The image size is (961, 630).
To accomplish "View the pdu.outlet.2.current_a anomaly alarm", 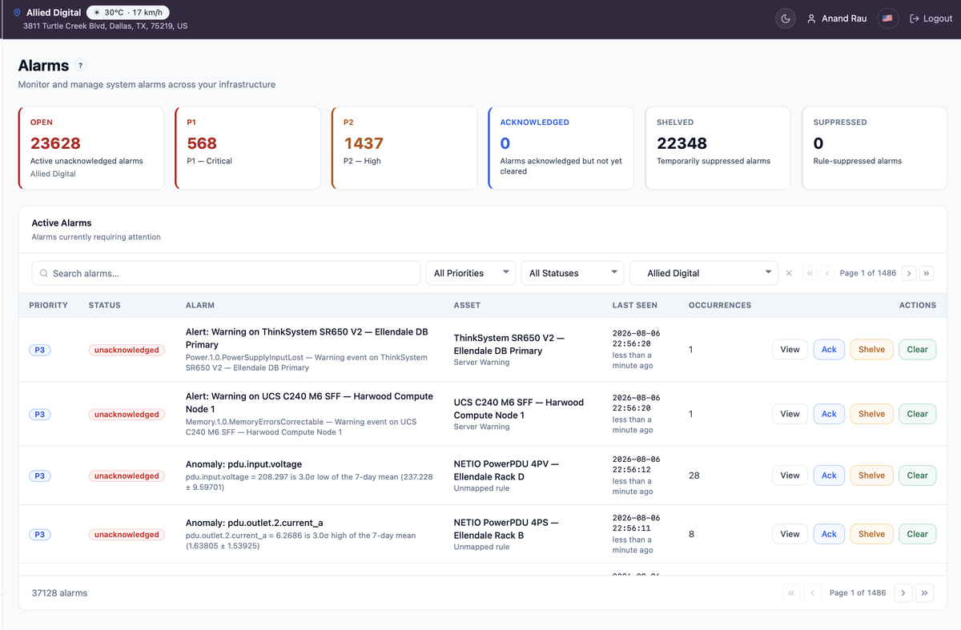I will tap(790, 534).
